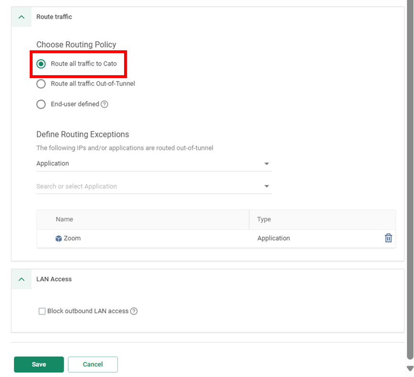414x377 pixels.
Task: Show help for Block outbound LAN access
Action: [x=134, y=311]
